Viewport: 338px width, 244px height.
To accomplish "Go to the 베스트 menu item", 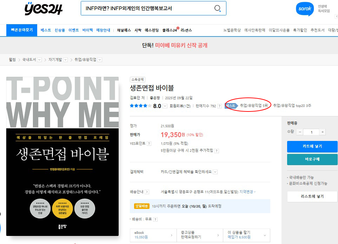I will pos(46,30).
